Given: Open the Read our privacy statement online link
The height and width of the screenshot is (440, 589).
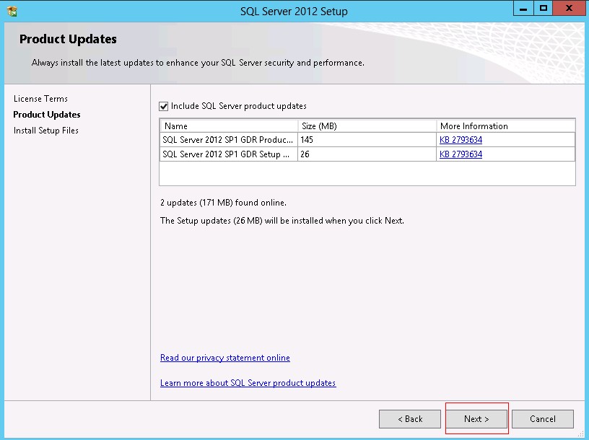Looking at the screenshot, I should click(x=225, y=358).
